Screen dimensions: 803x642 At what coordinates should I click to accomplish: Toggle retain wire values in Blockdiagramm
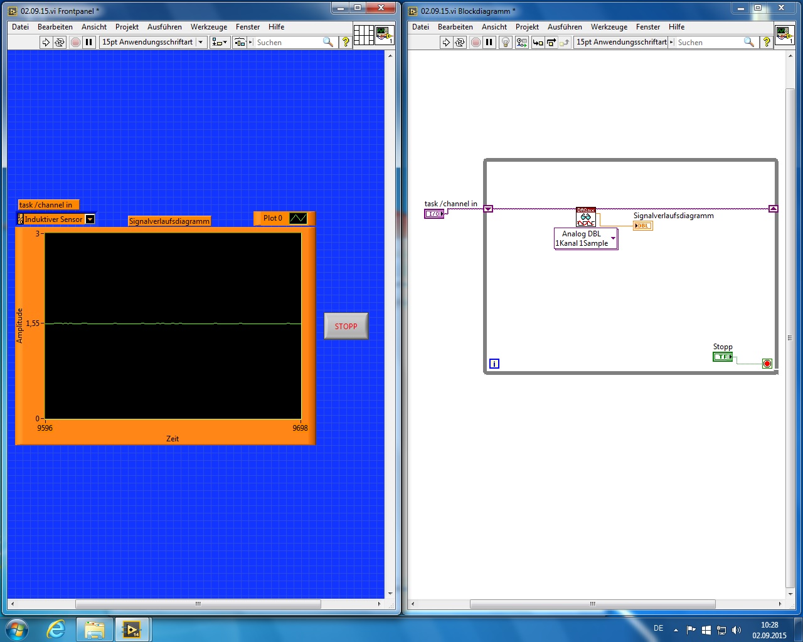point(521,42)
